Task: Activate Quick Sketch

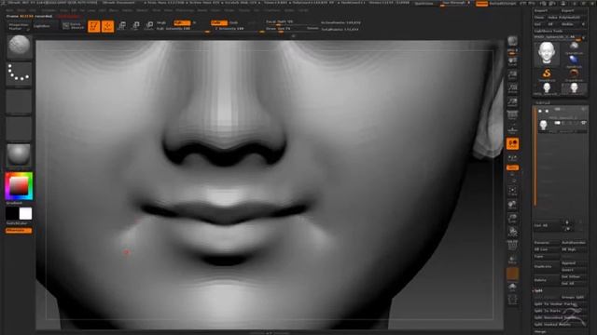Action: tap(73, 26)
